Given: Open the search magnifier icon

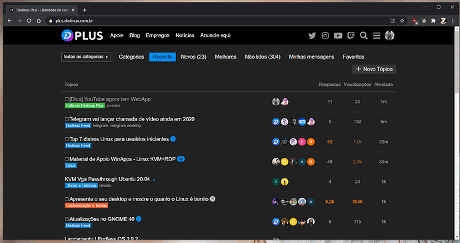Looking at the screenshot, I should (364, 35).
